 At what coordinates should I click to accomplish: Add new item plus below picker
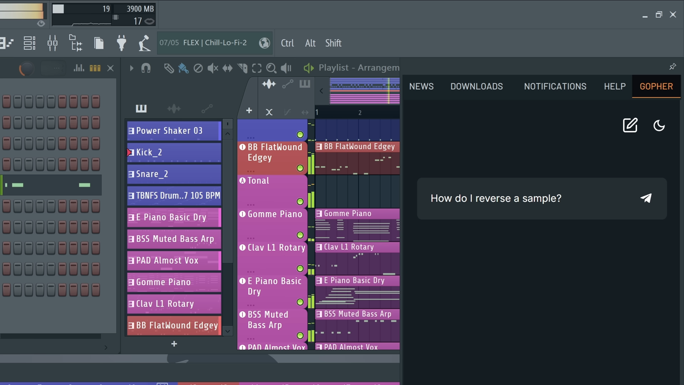(174, 344)
